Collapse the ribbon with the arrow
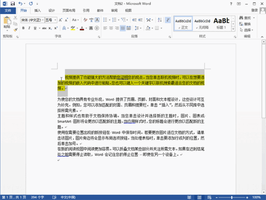 click(262, 37)
